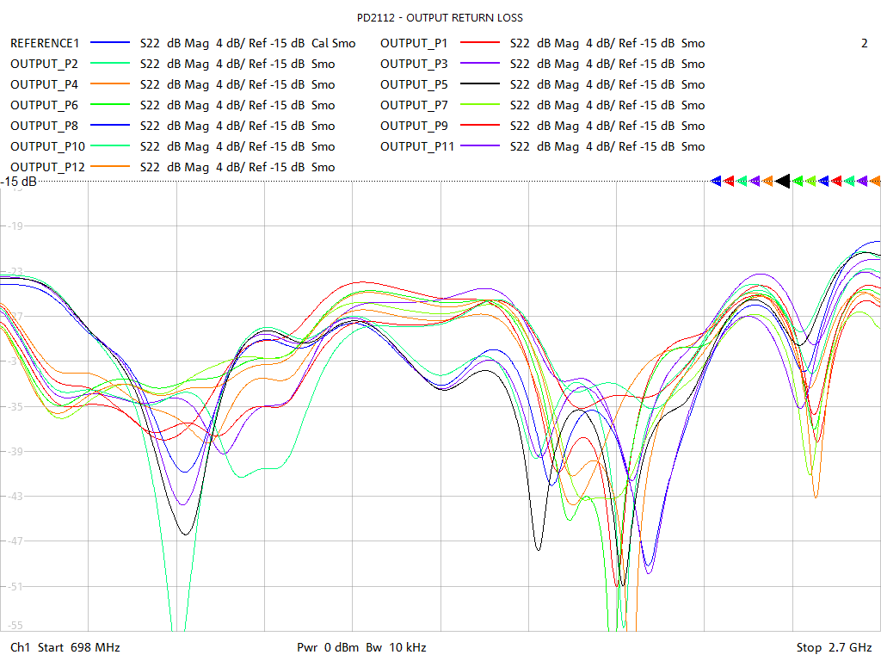
Task: Click the '-39' y-axis scale label
Action: click(14, 451)
